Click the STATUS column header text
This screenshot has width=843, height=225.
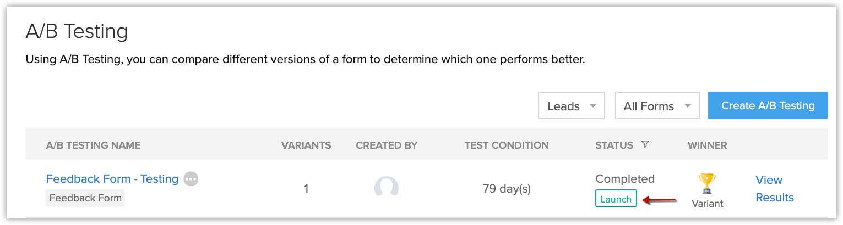(x=614, y=145)
